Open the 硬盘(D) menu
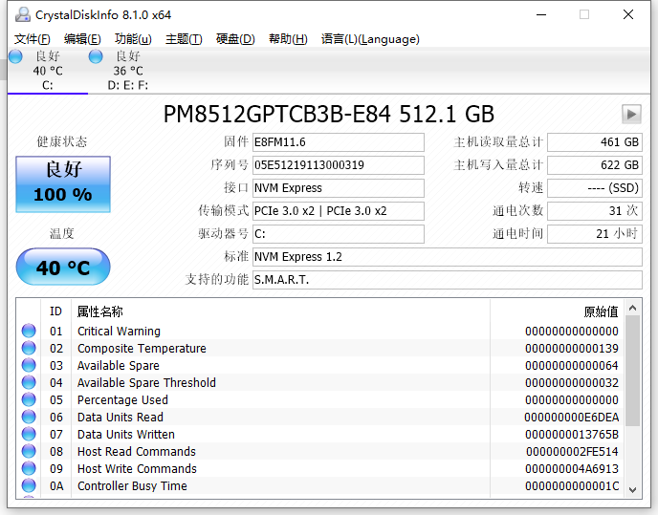 click(235, 39)
